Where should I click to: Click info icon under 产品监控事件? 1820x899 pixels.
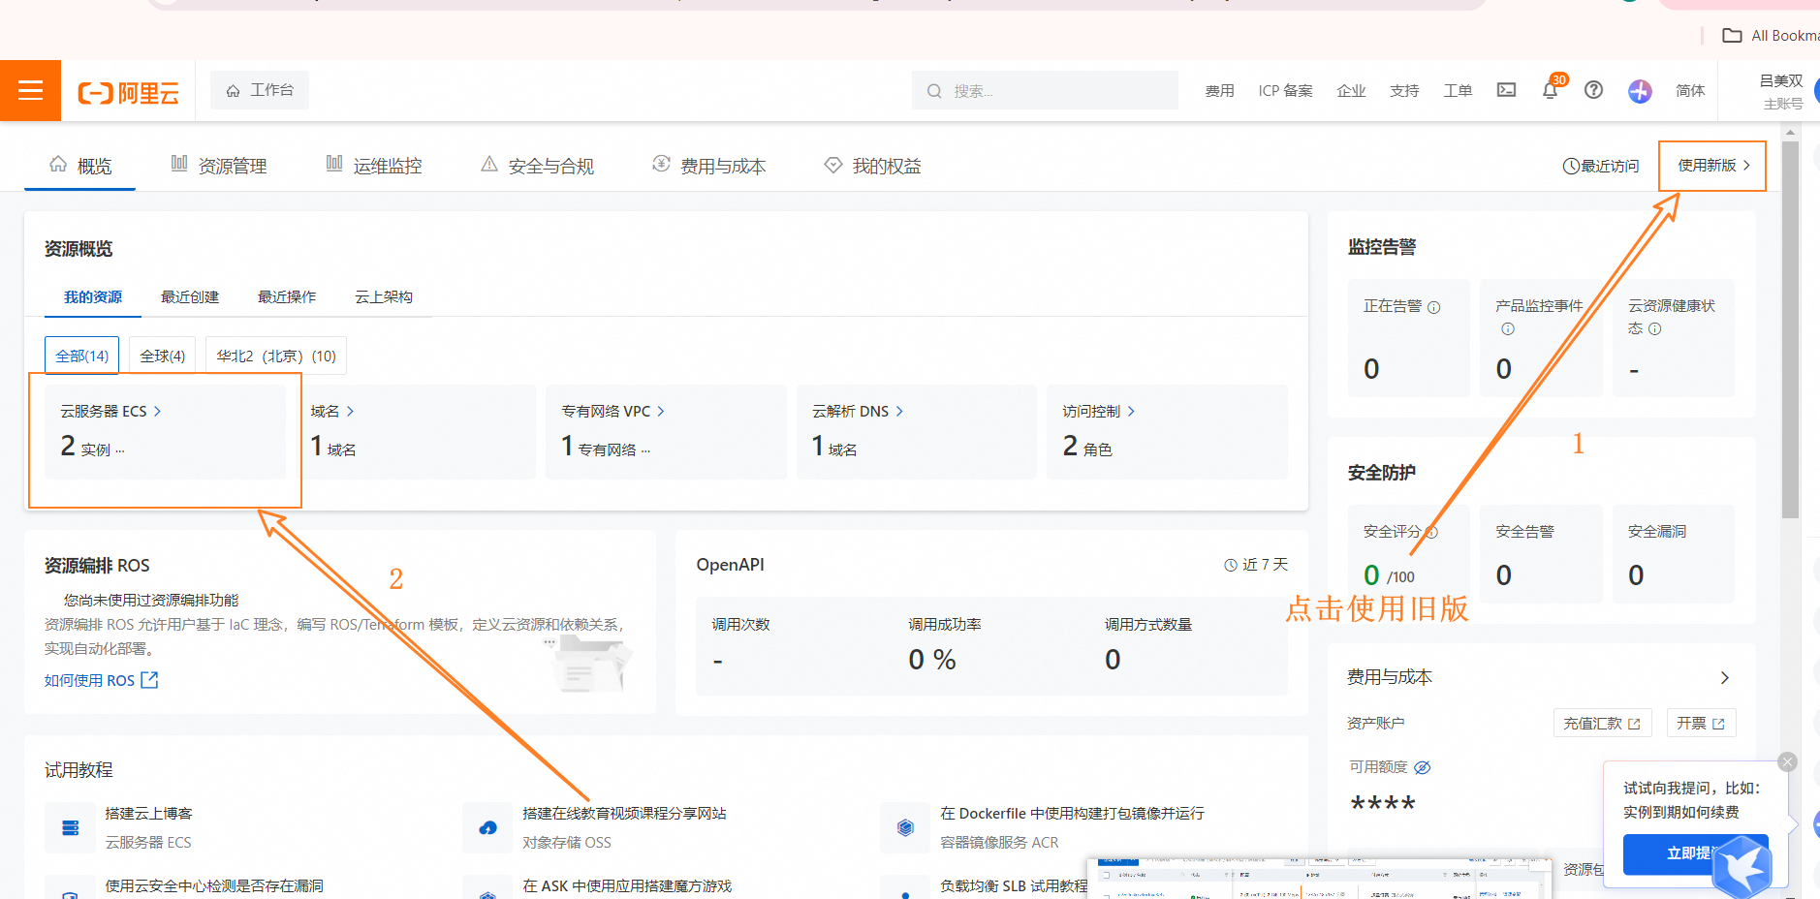click(x=1508, y=328)
